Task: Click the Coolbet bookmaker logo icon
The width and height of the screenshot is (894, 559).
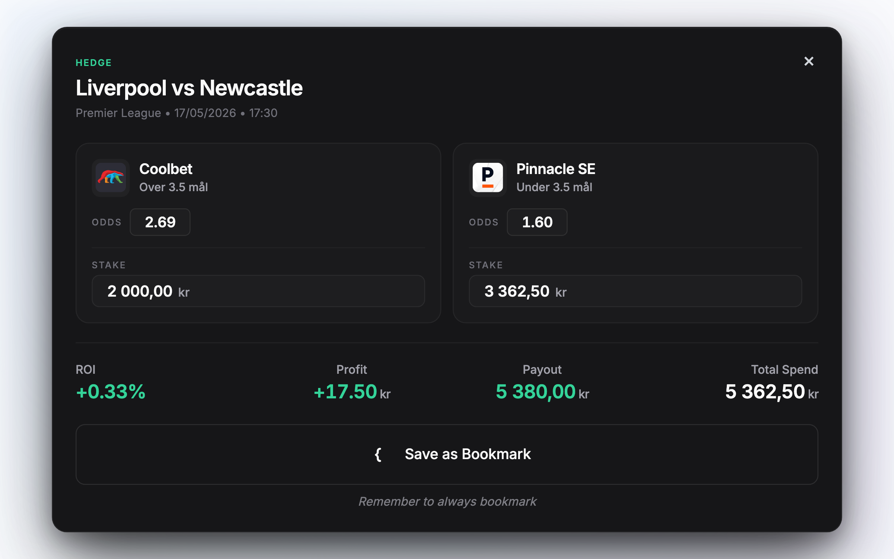Action: click(111, 178)
